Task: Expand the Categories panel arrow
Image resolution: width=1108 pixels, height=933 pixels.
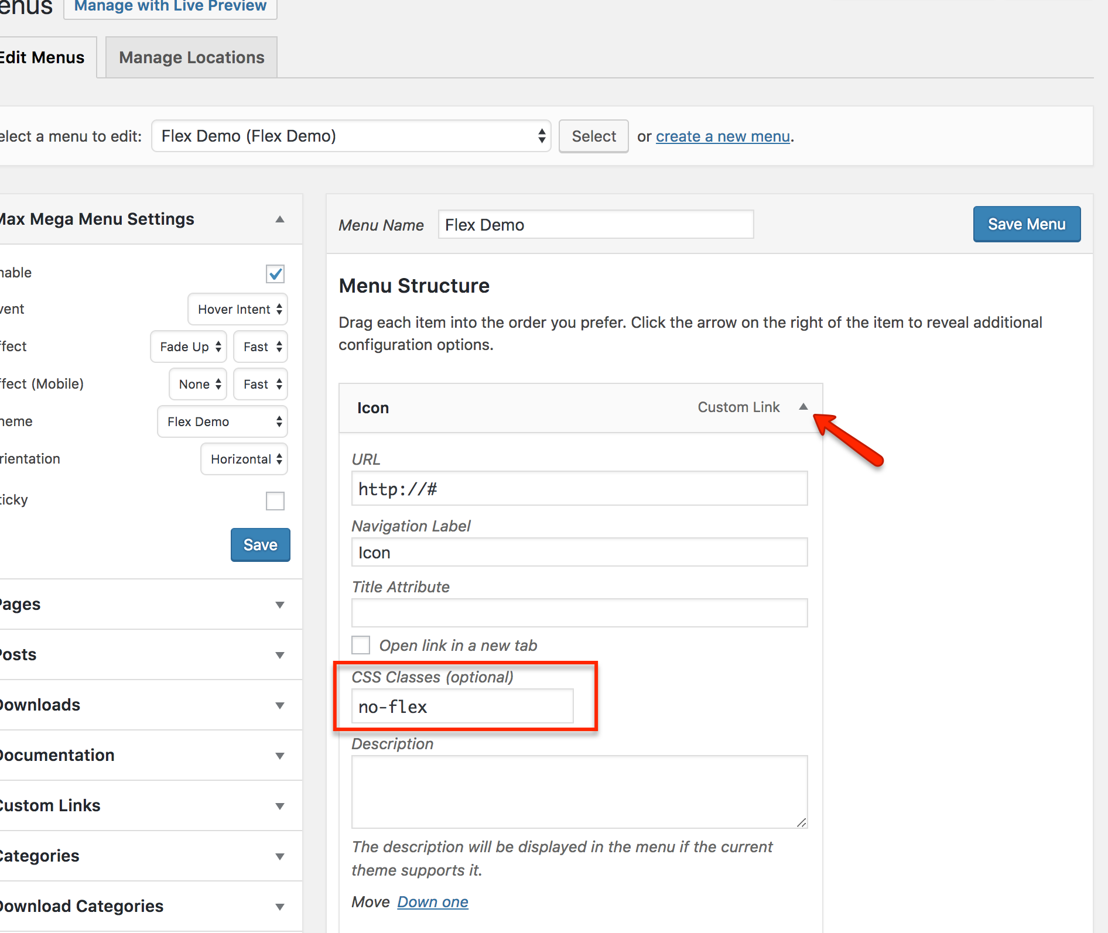Action: 279,856
